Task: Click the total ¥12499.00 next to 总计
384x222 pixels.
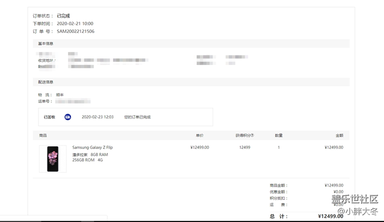Action: 331,216
